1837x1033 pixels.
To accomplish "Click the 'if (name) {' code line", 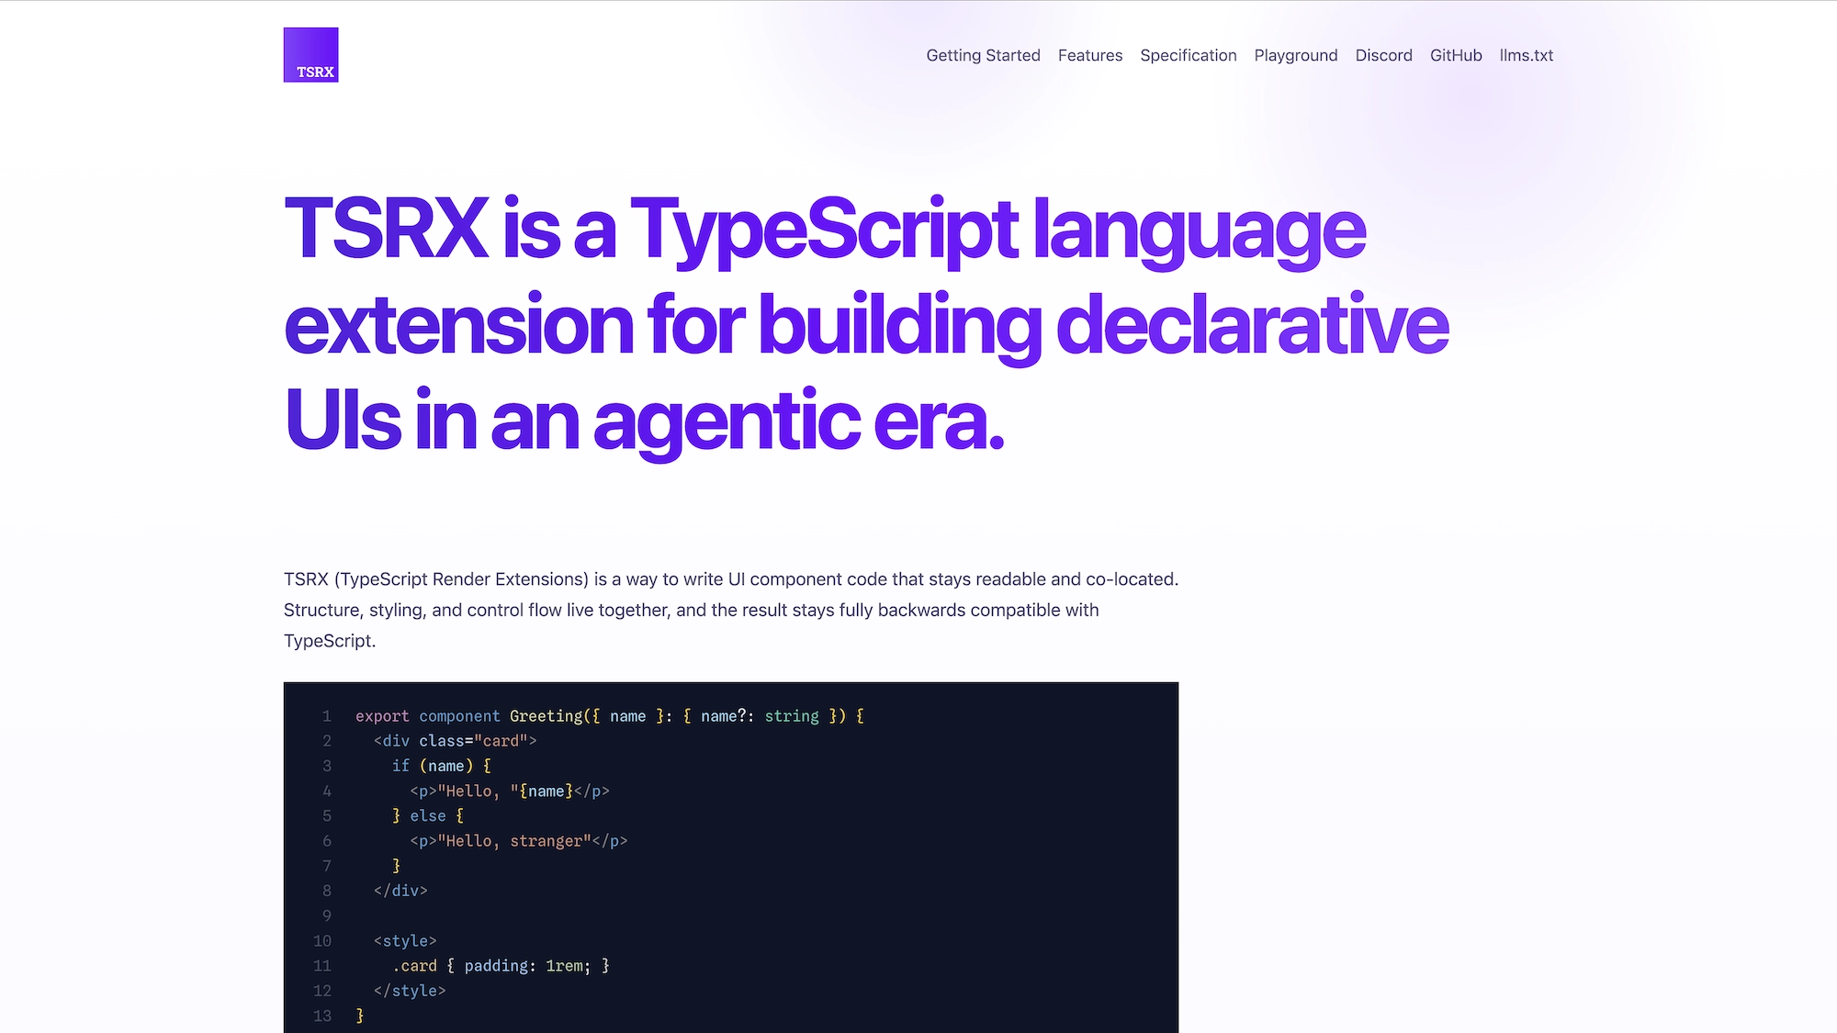I will tap(442, 766).
